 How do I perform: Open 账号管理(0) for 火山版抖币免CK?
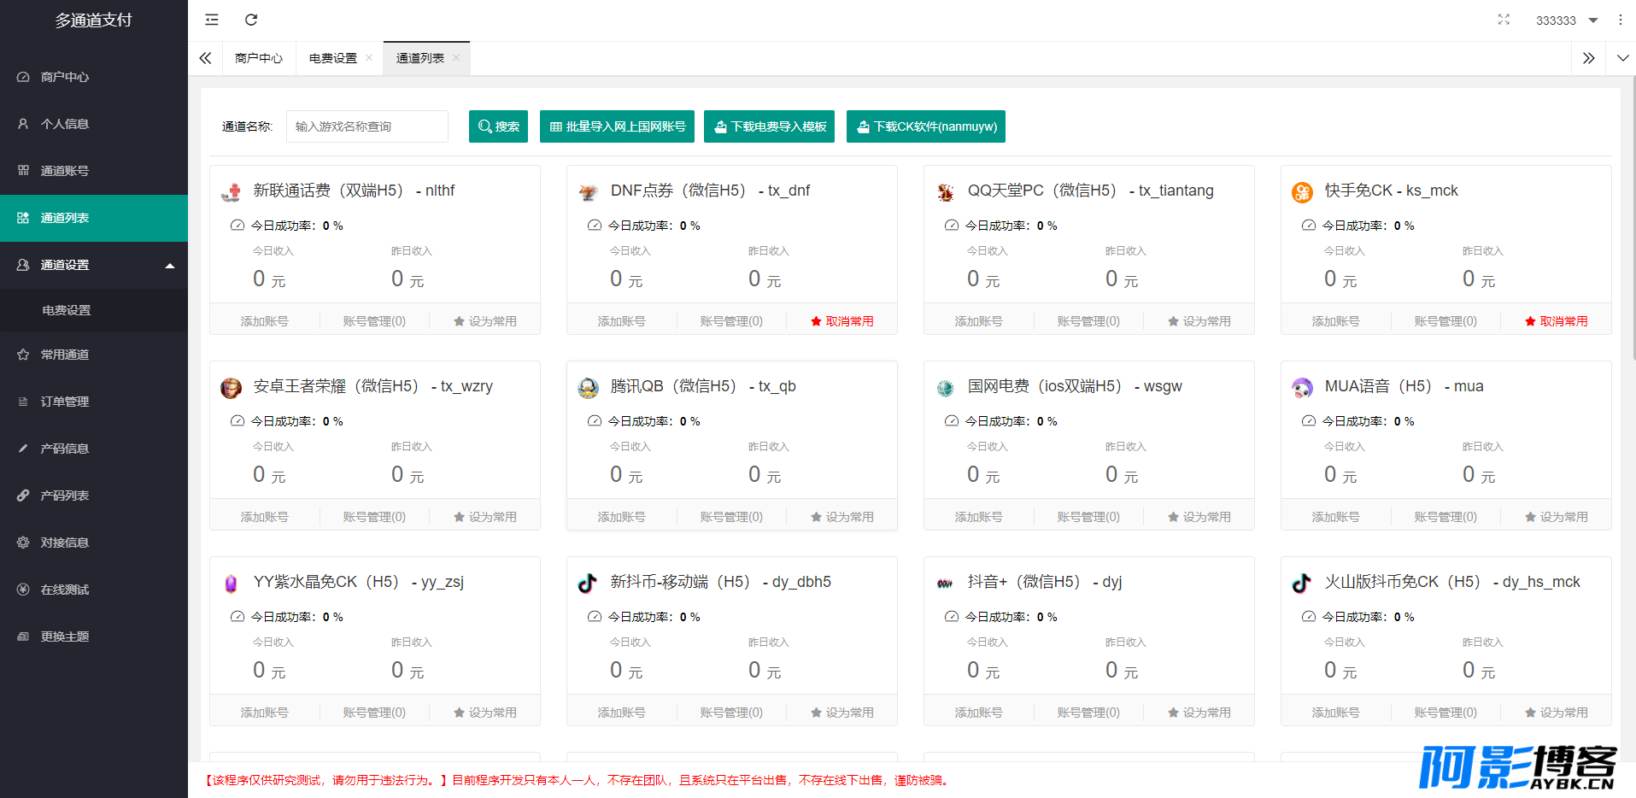(x=1445, y=713)
